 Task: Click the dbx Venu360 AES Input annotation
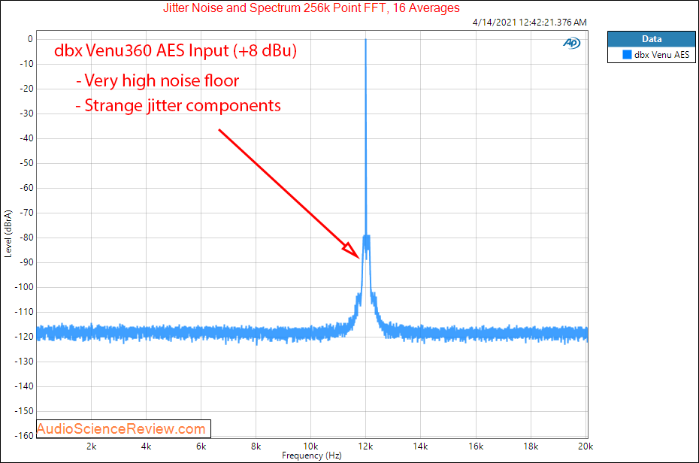click(x=175, y=51)
